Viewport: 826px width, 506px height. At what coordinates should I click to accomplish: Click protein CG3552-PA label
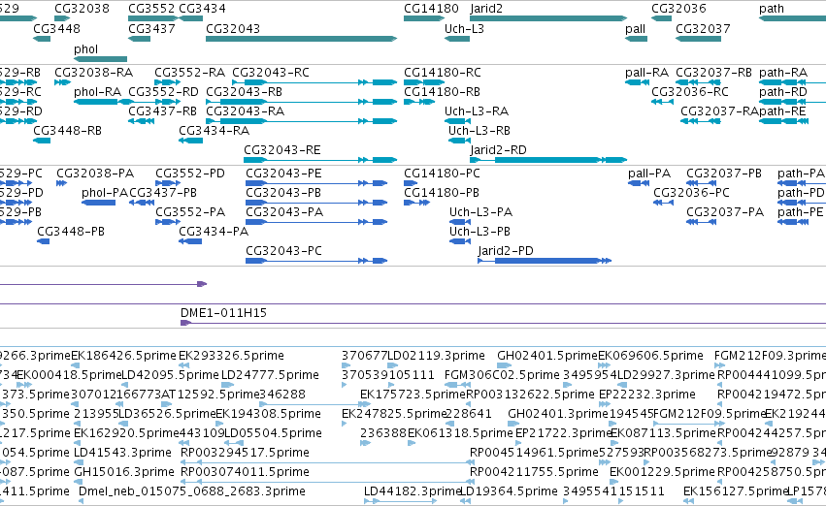[x=190, y=212]
